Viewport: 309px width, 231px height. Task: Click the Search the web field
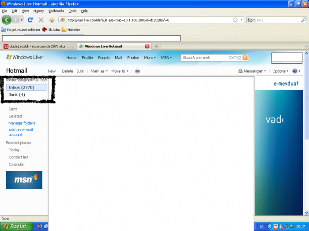[205, 58]
